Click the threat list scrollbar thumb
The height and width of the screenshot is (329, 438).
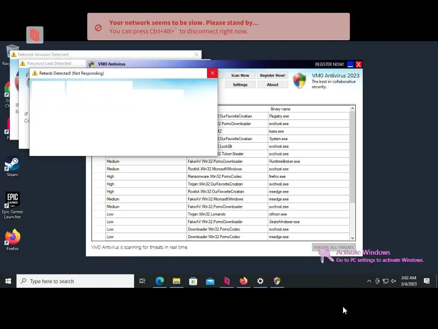pyautogui.click(x=352, y=157)
